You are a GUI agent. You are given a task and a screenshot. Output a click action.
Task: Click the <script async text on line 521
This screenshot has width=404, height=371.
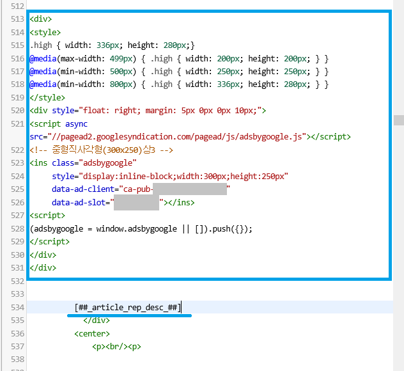(58, 124)
